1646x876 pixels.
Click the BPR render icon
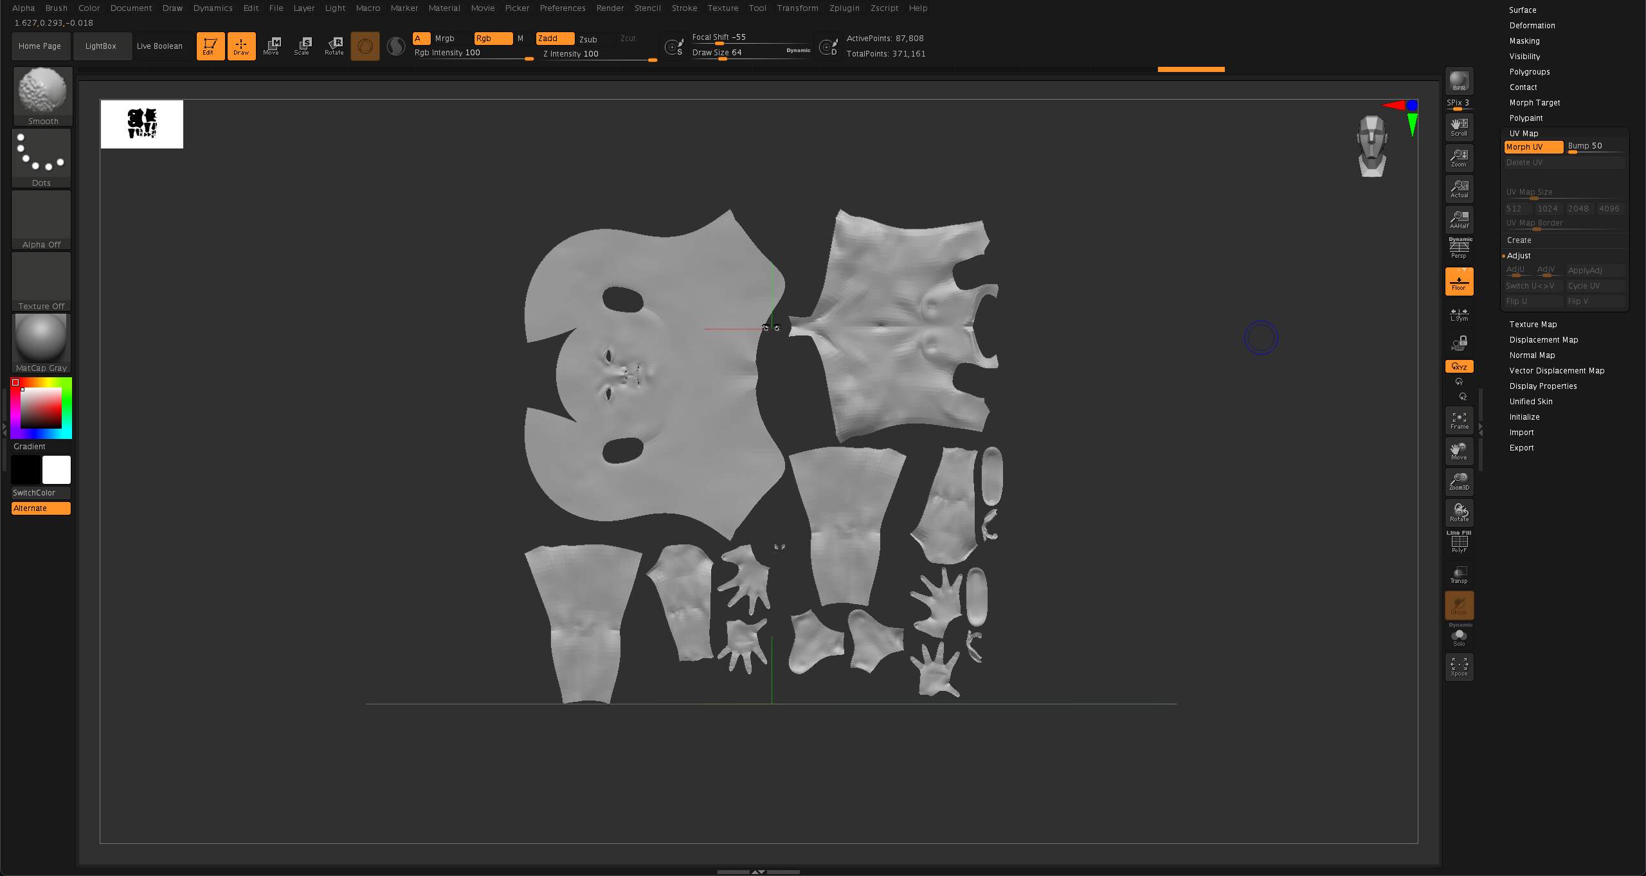[x=1459, y=82]
